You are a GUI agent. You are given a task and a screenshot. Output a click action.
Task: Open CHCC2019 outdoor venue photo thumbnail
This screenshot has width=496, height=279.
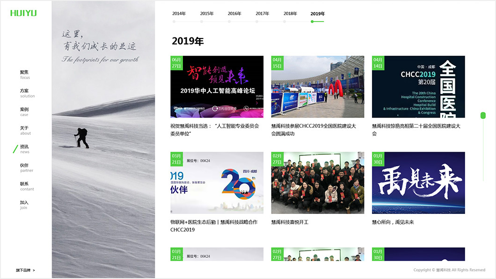point(318,87)
